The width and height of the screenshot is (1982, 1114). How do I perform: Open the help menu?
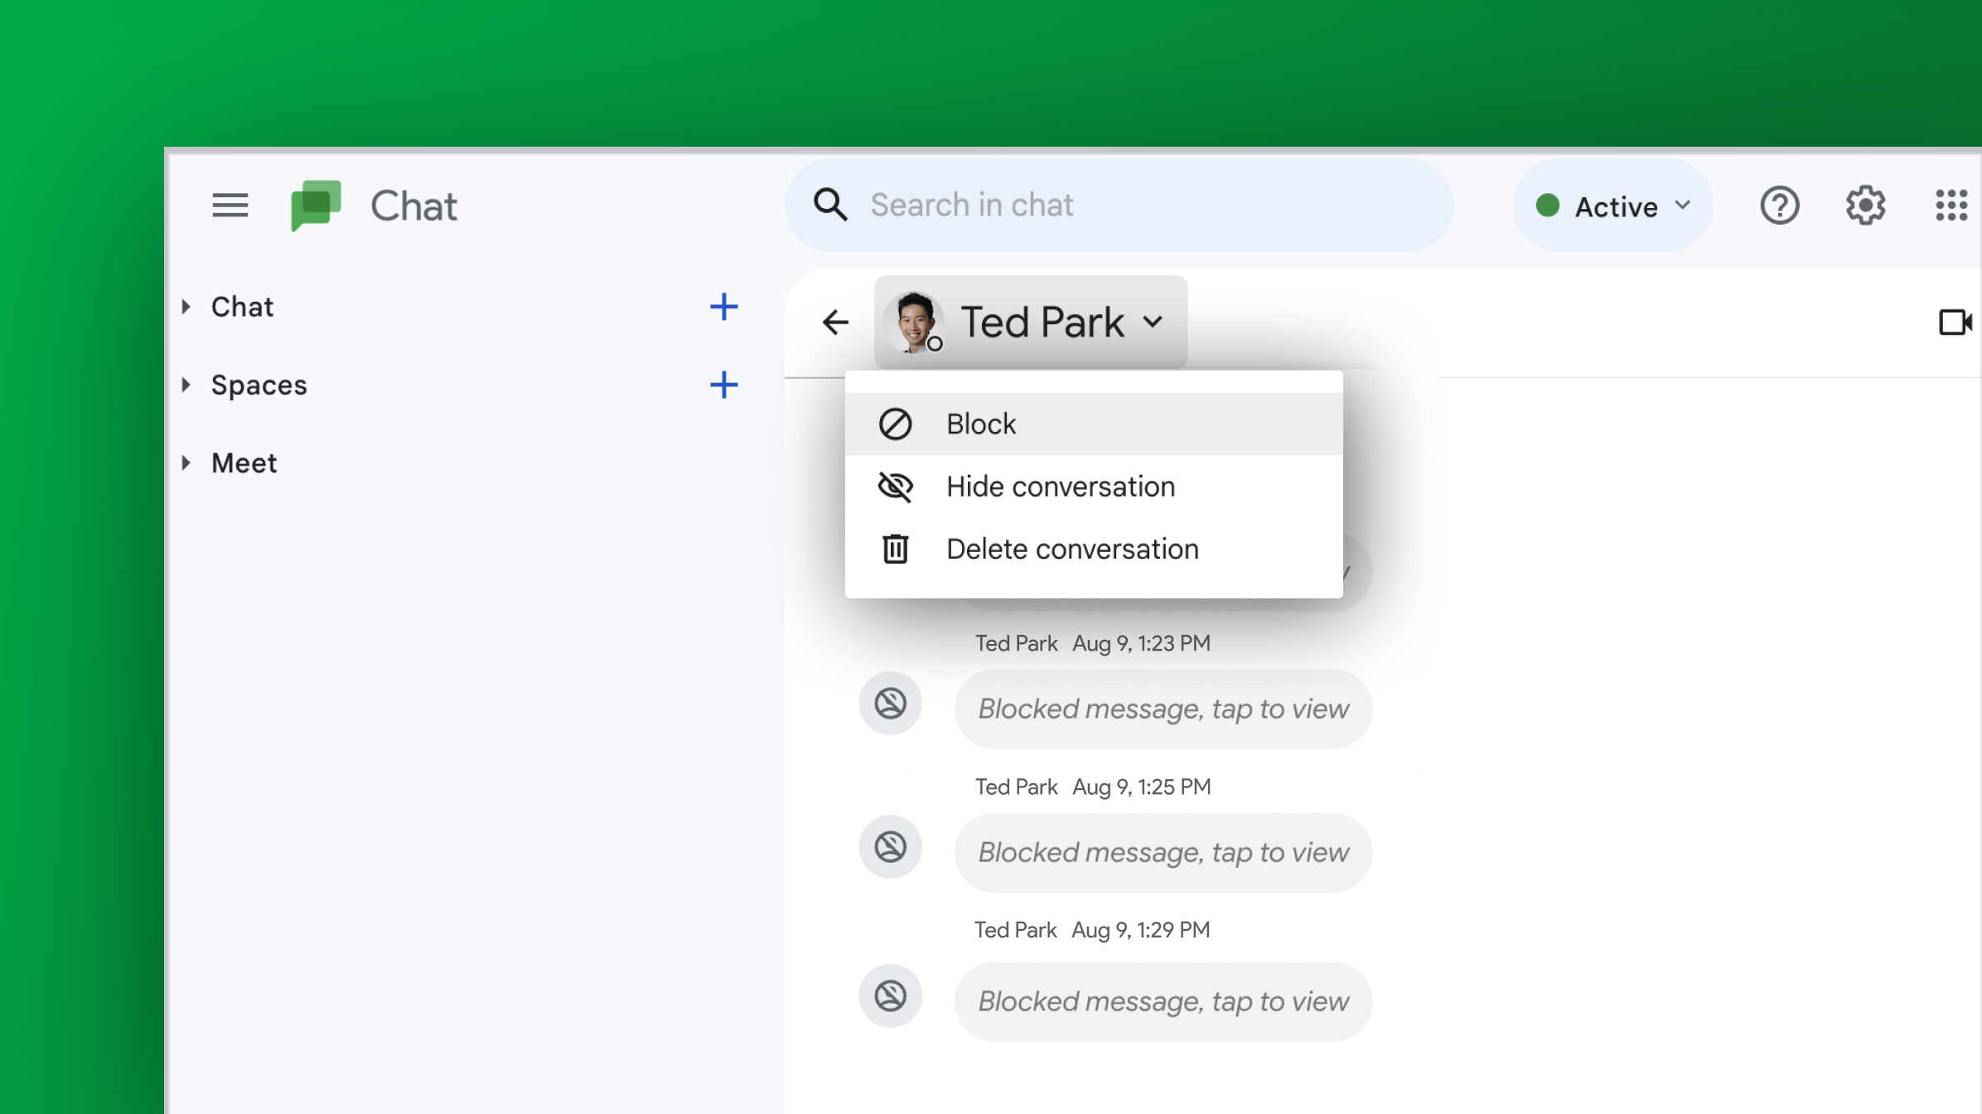coord(1780,206)
